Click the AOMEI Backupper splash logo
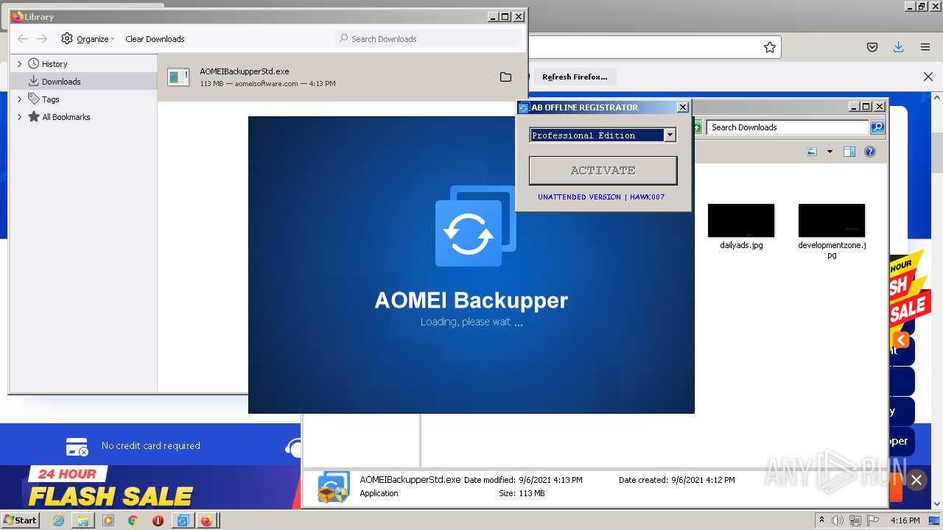Screen dimensions: 943x530 pyautogui.click(x=475, y=227)
